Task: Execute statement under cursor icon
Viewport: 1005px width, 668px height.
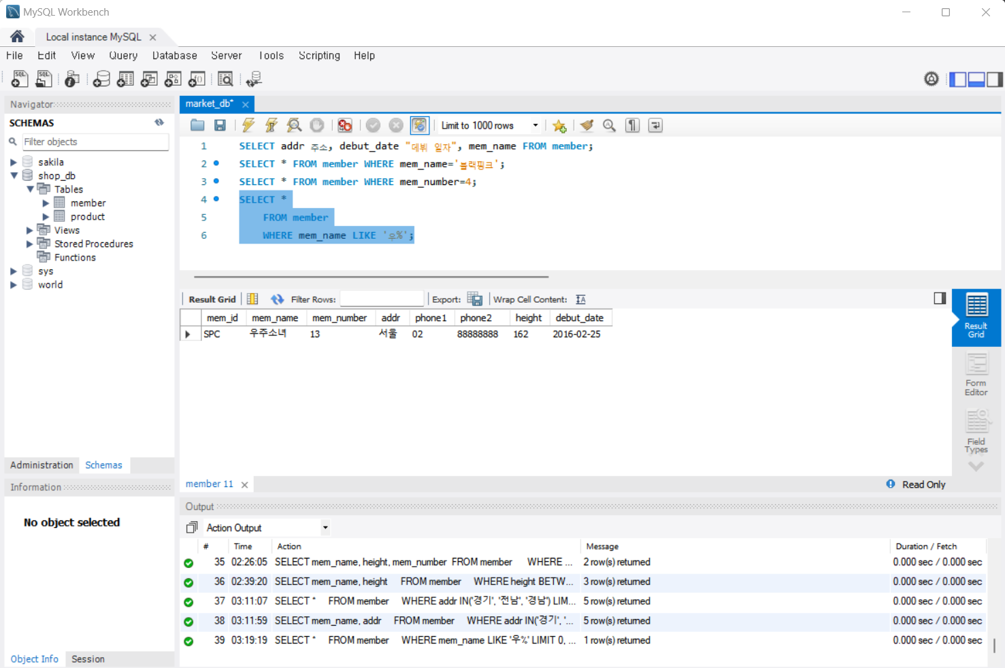Action: [271, 125]
